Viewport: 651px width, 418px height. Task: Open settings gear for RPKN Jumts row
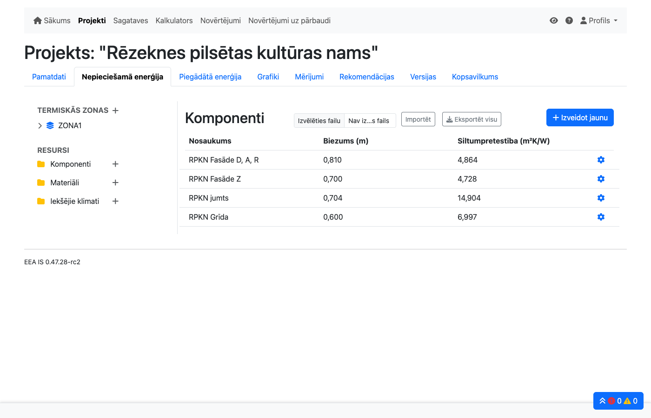click(601, 198)
